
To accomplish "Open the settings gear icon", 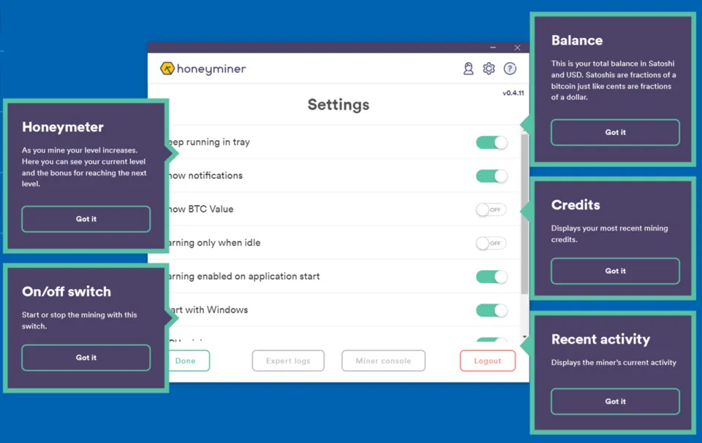I will tap(489, 69).
